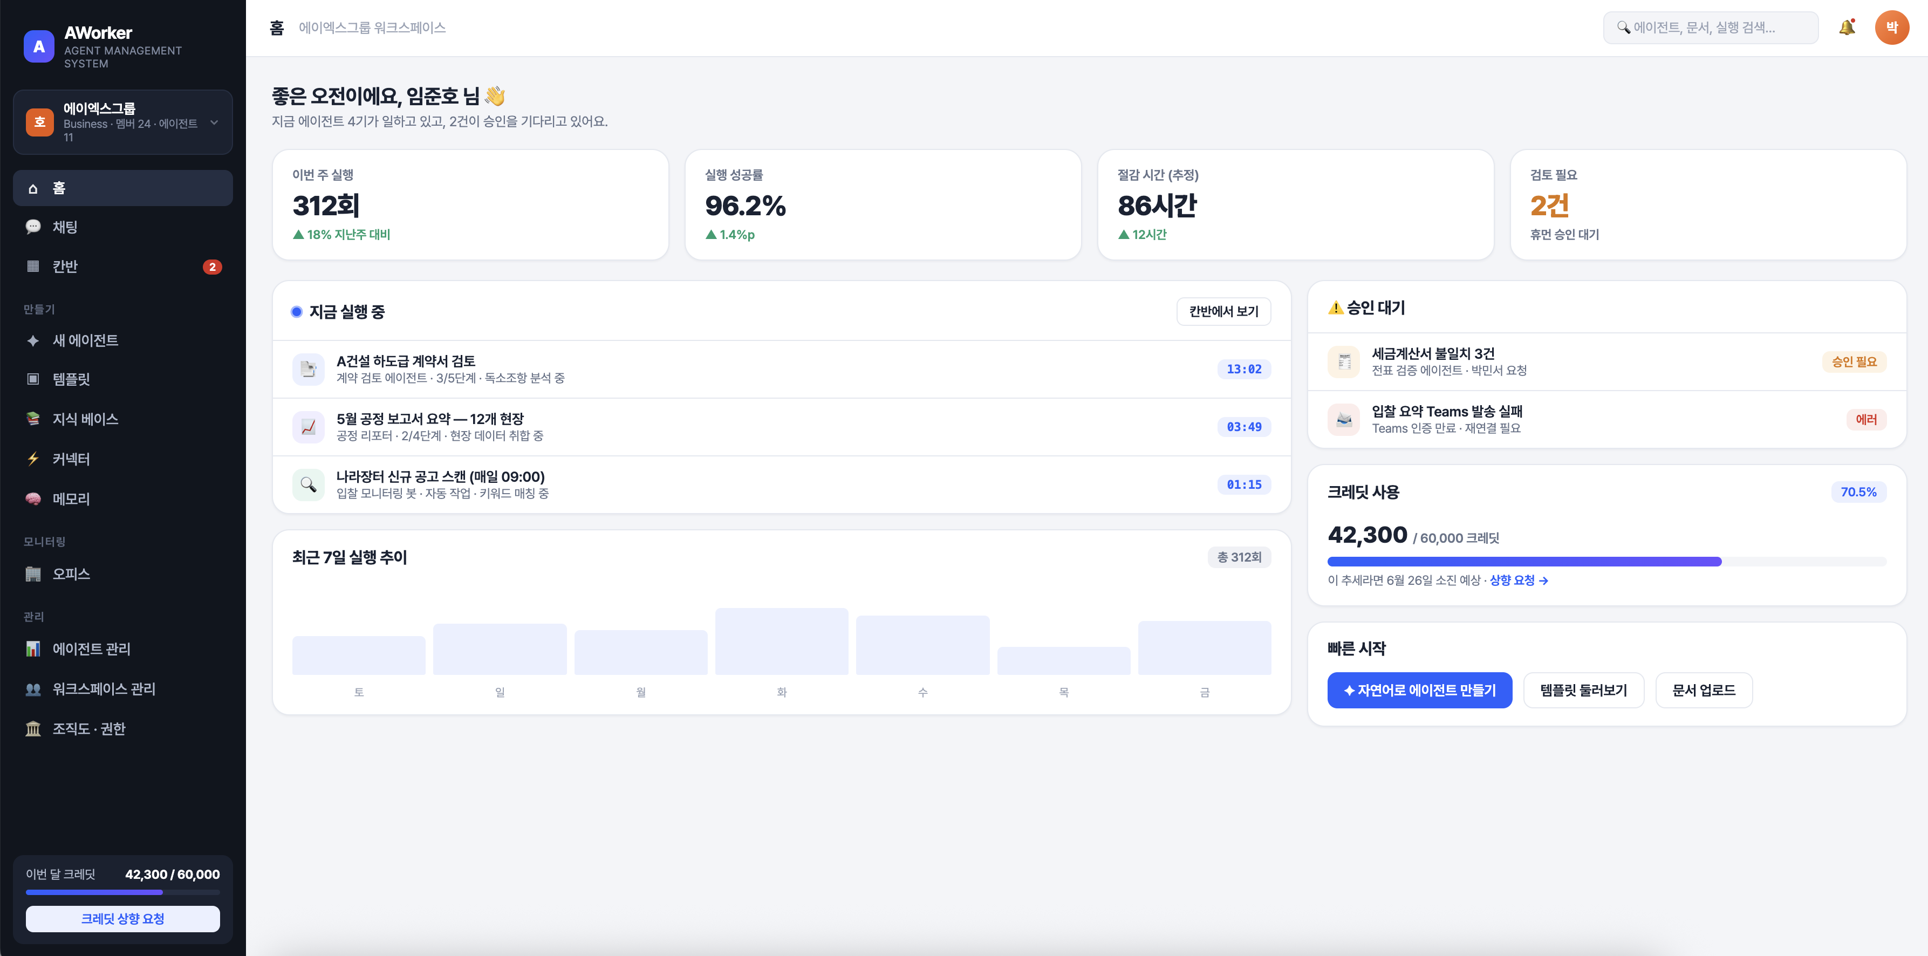1928x956 pixels.
Task: Click the 새 에이전트 sparkle icon
Action: [x=33, y=340]
